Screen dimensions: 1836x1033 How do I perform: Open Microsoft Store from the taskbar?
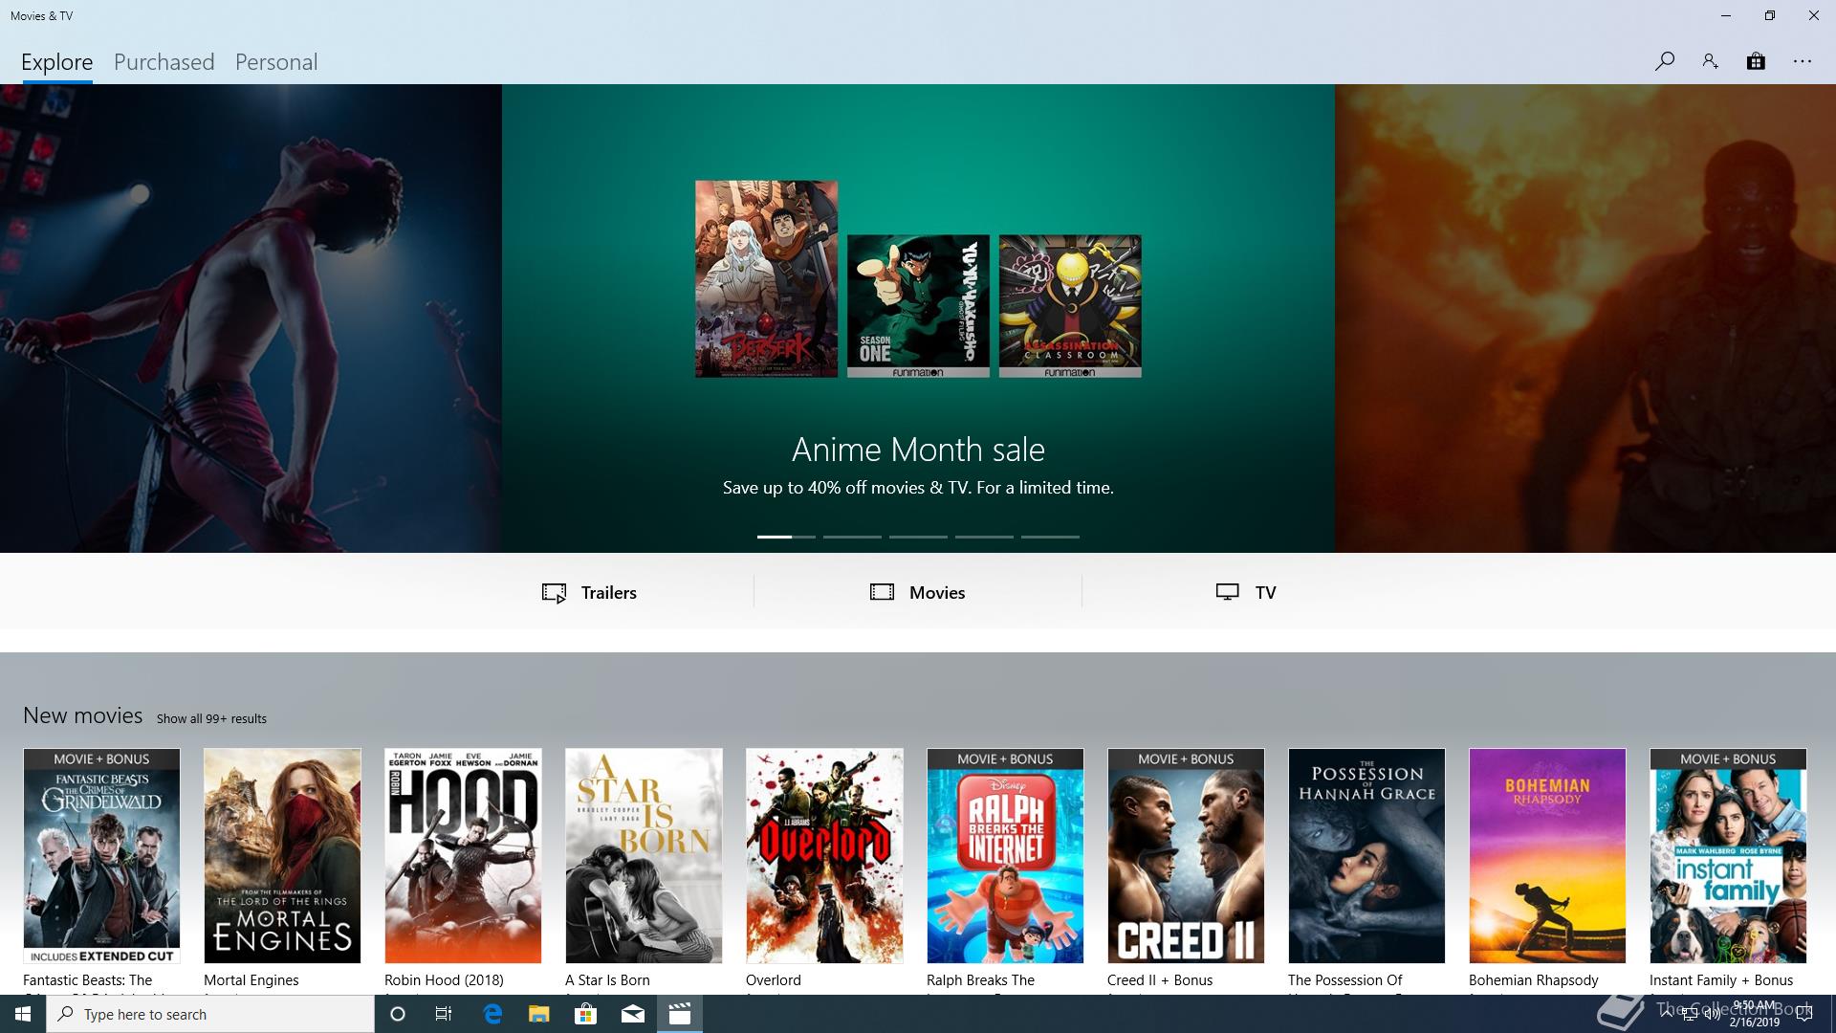click(585, 1014)
